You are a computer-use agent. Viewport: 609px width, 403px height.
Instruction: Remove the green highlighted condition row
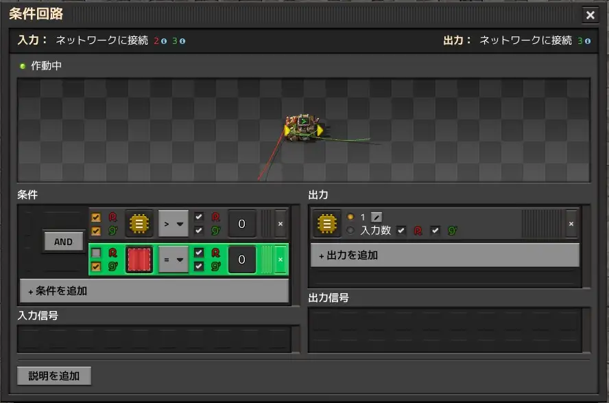(x=280, y=260)
